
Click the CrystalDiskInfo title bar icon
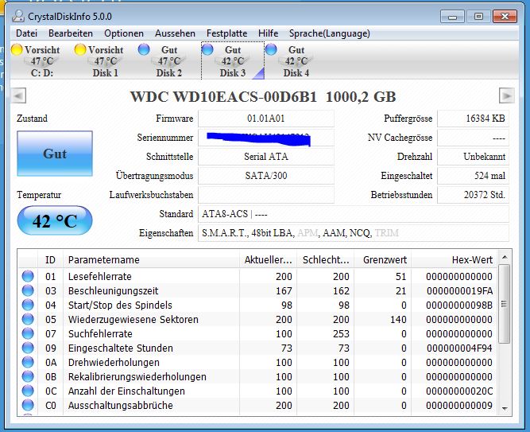18,16
